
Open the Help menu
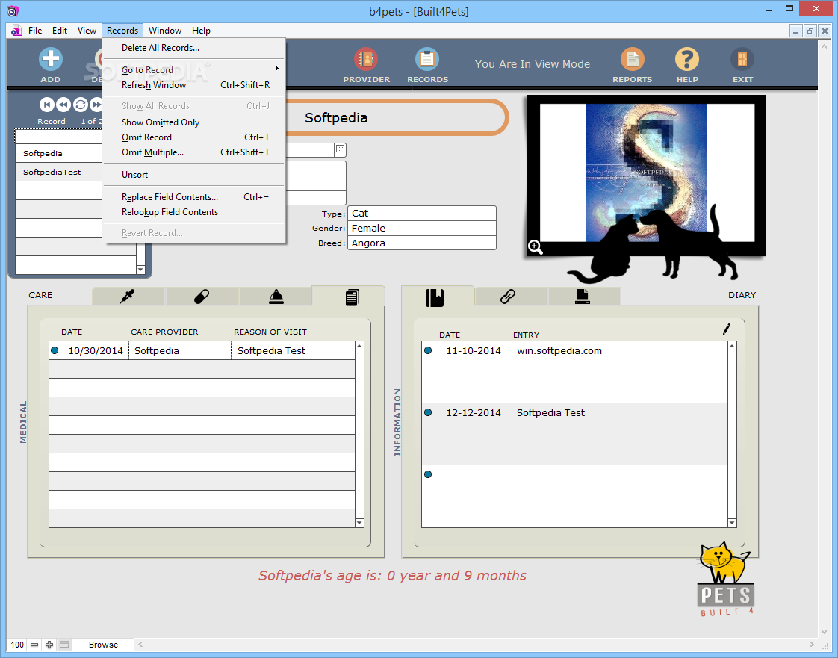[201, 31]
